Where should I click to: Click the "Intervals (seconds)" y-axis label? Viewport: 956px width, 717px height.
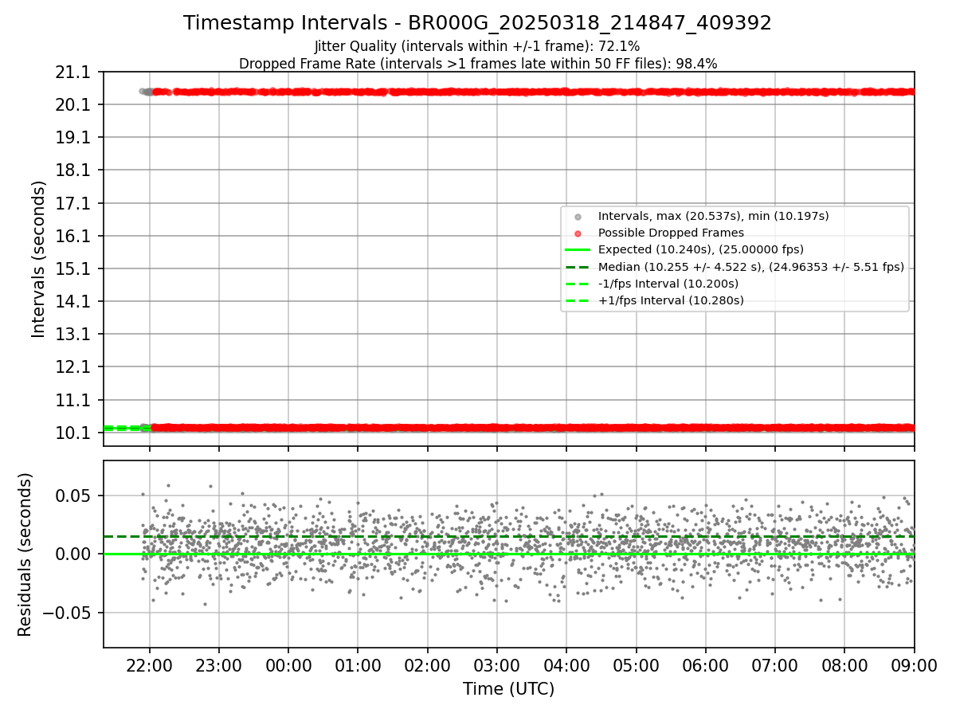click(39, 259)
